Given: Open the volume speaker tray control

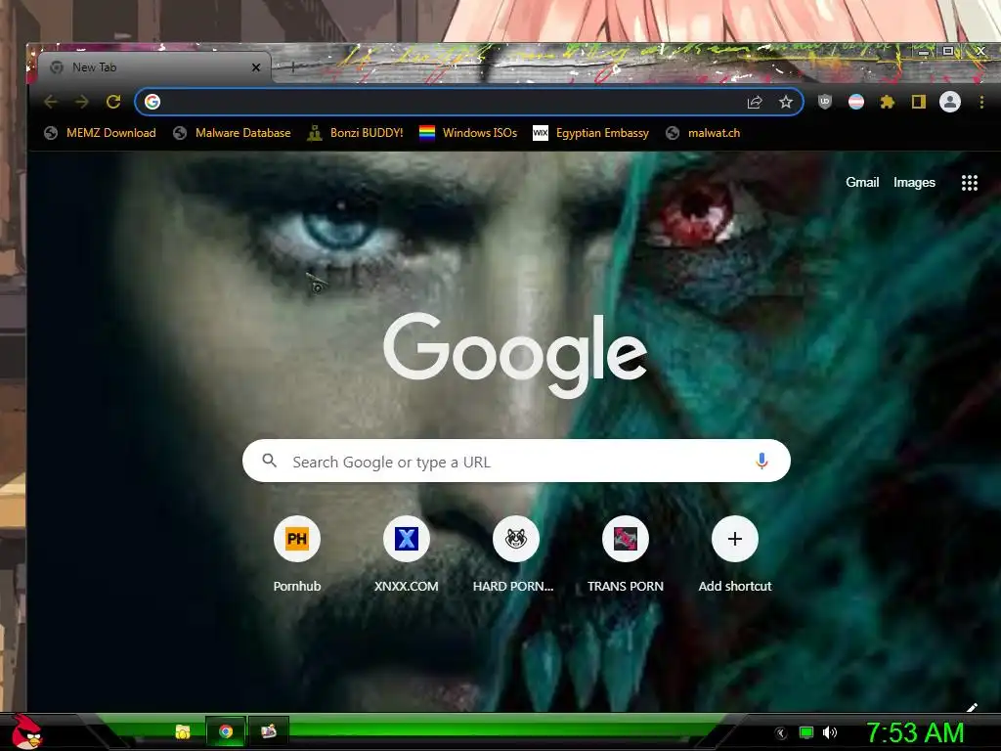Looking at the screenshot, I should (829, 733).
